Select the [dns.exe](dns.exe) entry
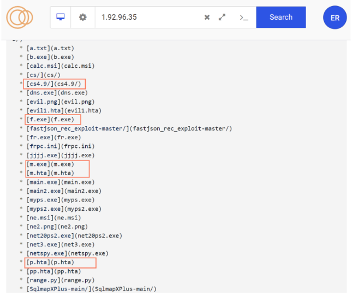This screenshot has width=352, height=297. pos(57,93)
